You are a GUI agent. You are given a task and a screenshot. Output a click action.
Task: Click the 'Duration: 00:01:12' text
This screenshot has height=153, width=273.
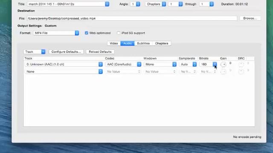(234, 4)
